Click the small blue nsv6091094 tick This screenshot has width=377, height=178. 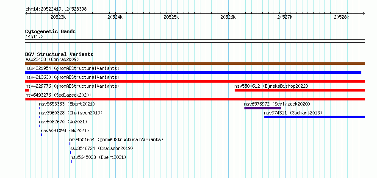tap(42, 135)
